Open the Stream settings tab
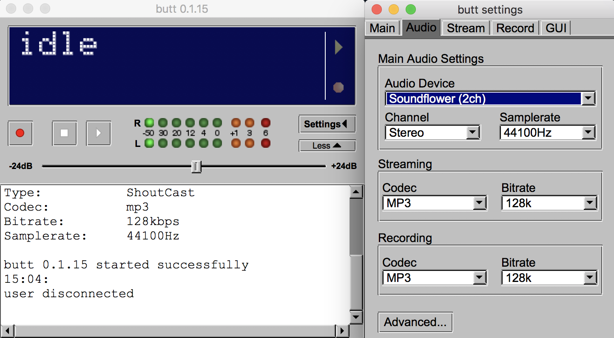The height and width of the screenshot is (338, 614). click(x=466, y=28)
